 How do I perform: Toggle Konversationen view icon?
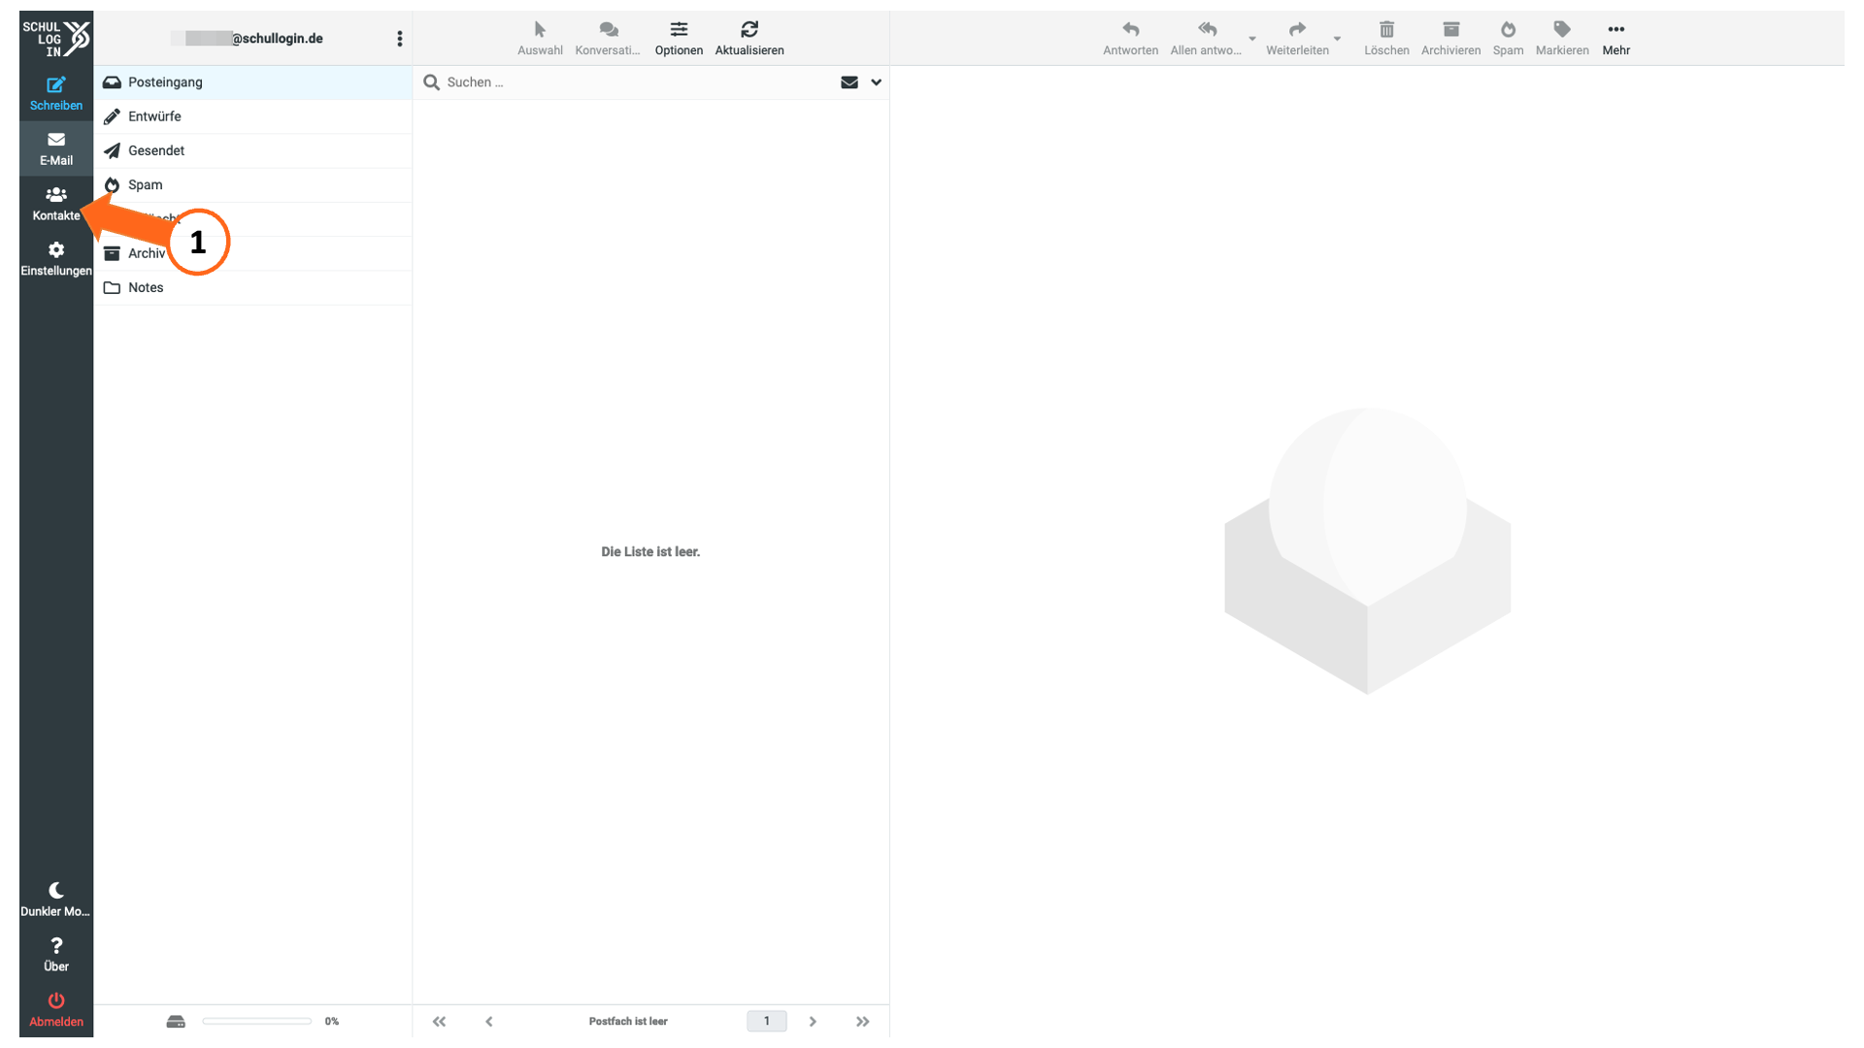pos(608,39)
